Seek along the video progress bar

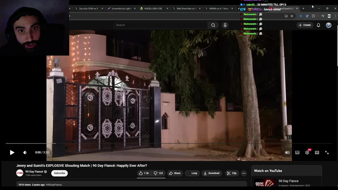tap(169, 144)
